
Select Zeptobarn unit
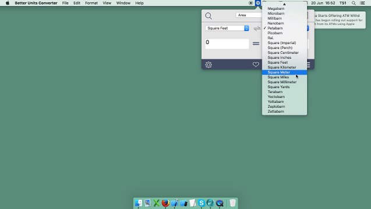coord(284,107)
